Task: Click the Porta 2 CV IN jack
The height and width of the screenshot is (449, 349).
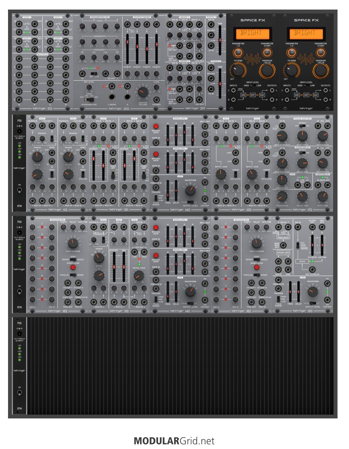Action: (211, 89)
